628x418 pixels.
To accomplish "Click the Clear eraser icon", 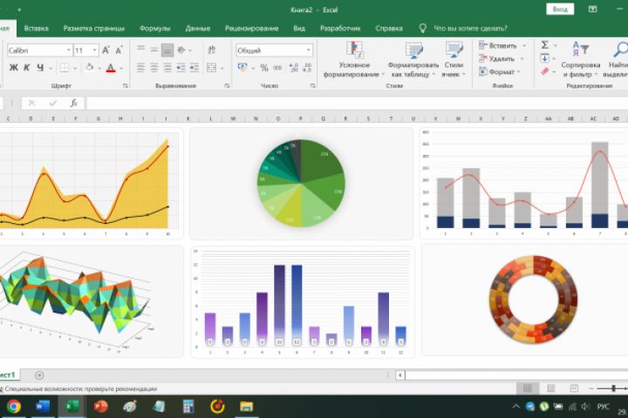I will coord(544,71).
